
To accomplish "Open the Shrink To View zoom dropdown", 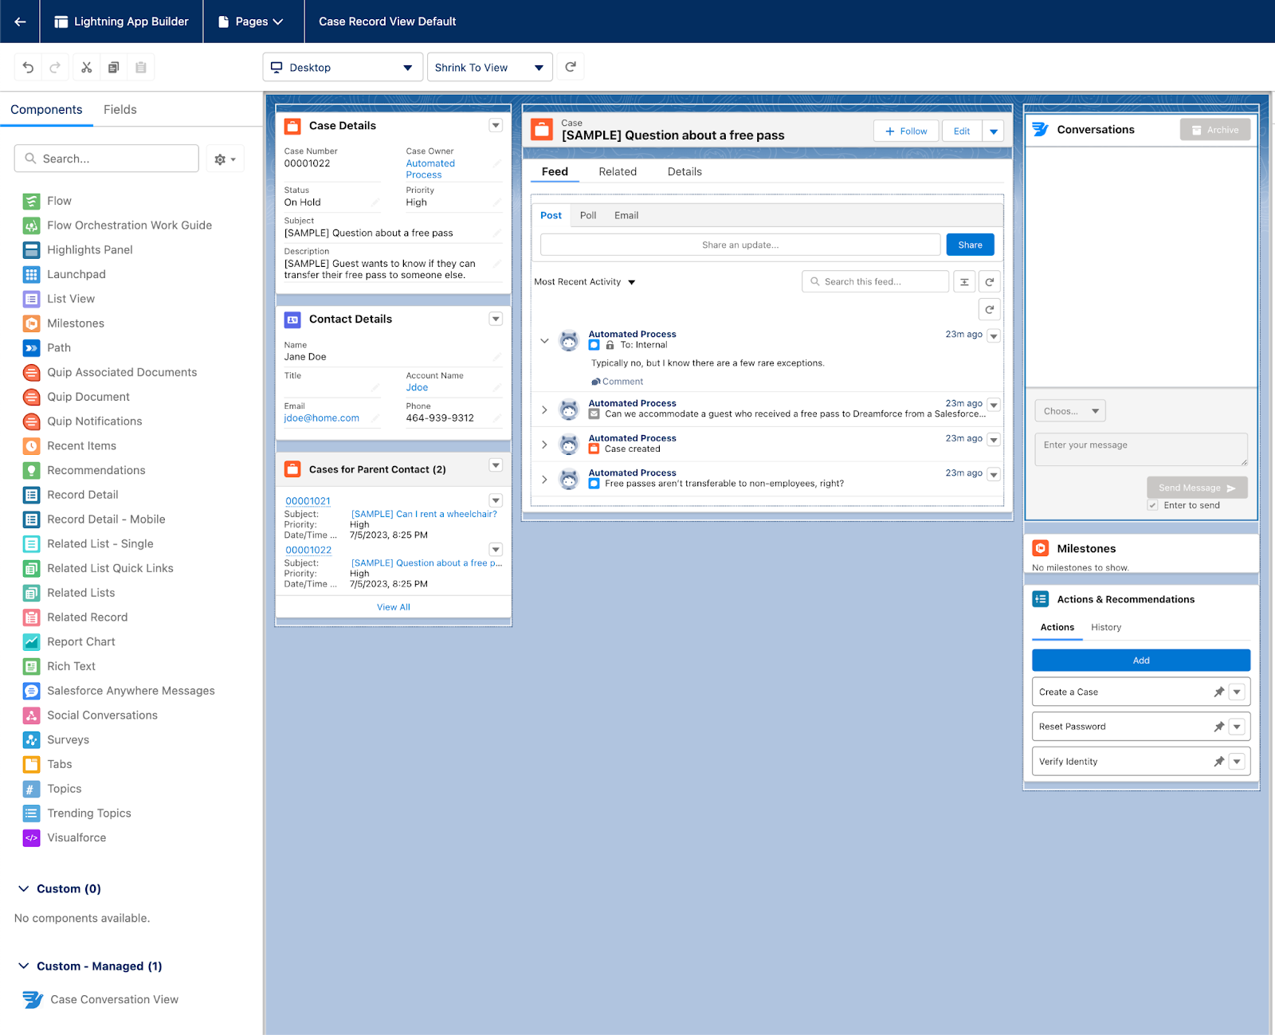I will click(489, 68).
